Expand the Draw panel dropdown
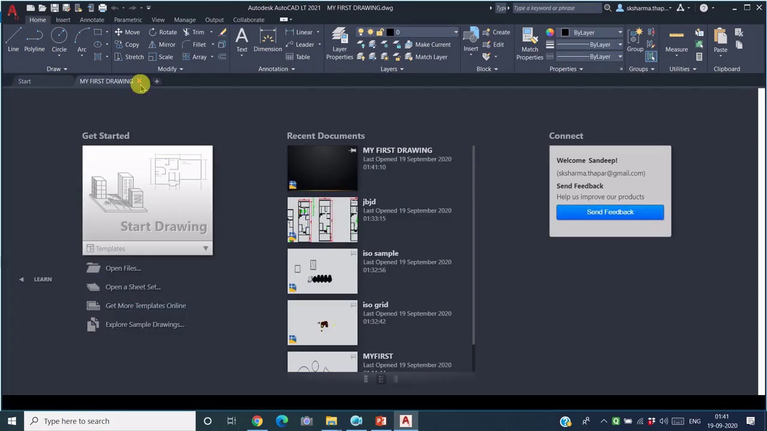 pos(58,69)
